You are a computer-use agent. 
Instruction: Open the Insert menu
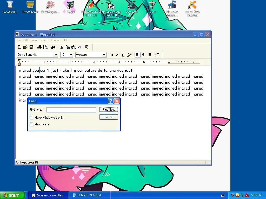click(x=44, y=40)
